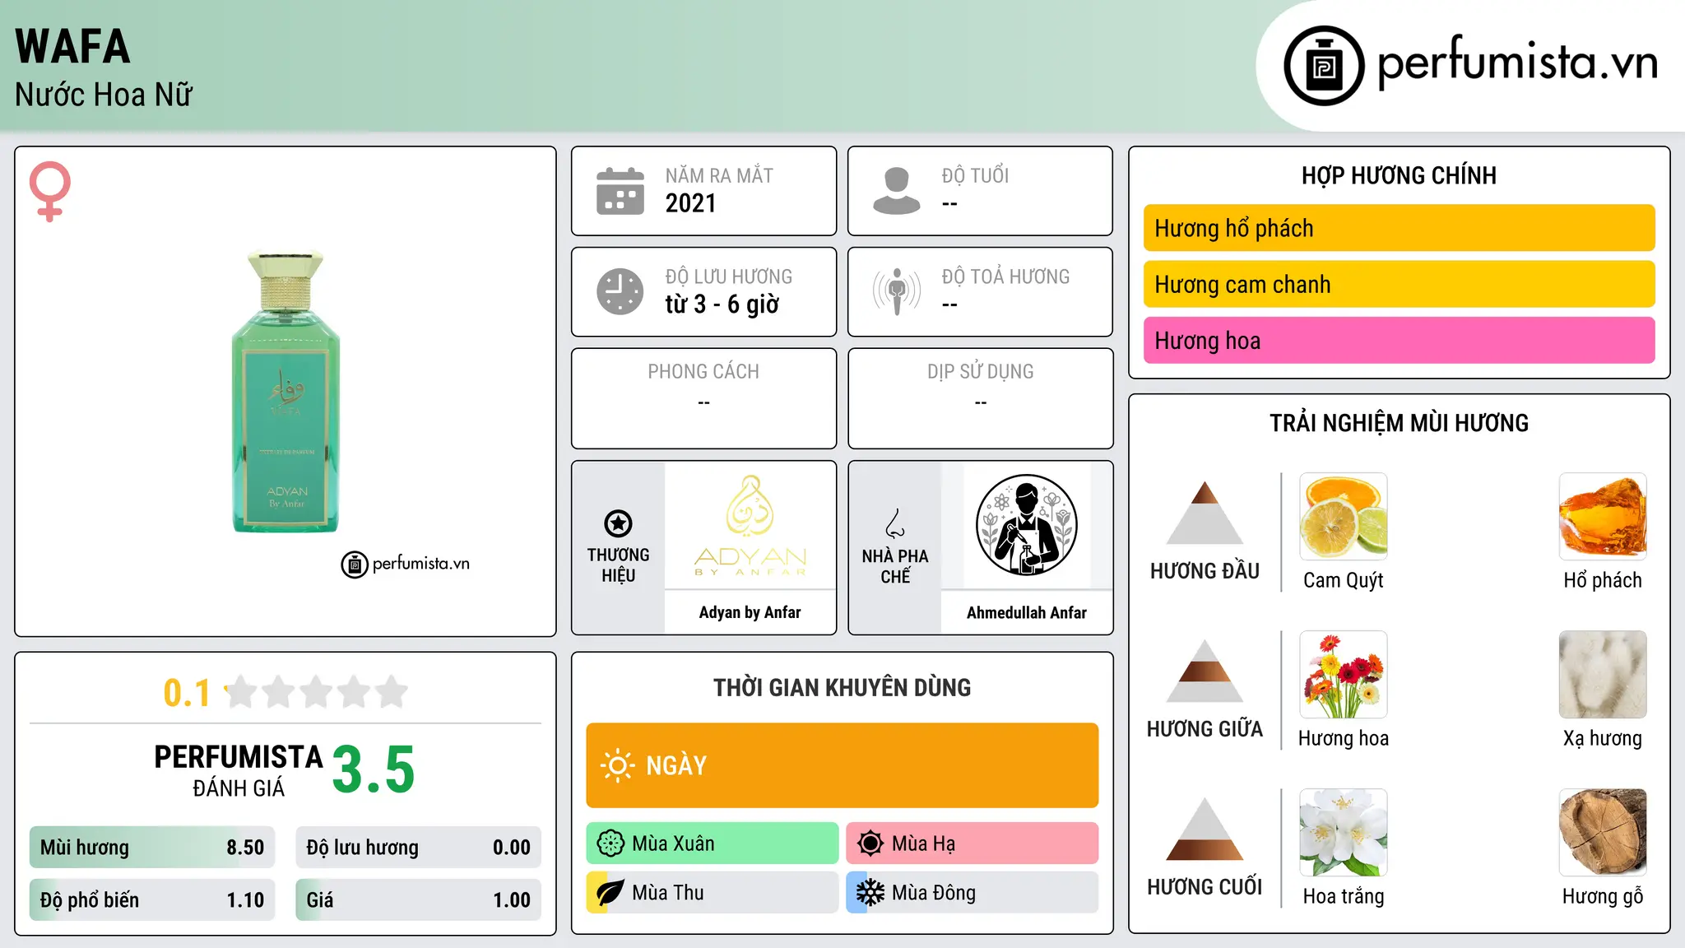Image resolution: width=1685 pixels, height=948 pixels.
Task: Click the sun icon in the Ngày bar
Action: (617, 765)
